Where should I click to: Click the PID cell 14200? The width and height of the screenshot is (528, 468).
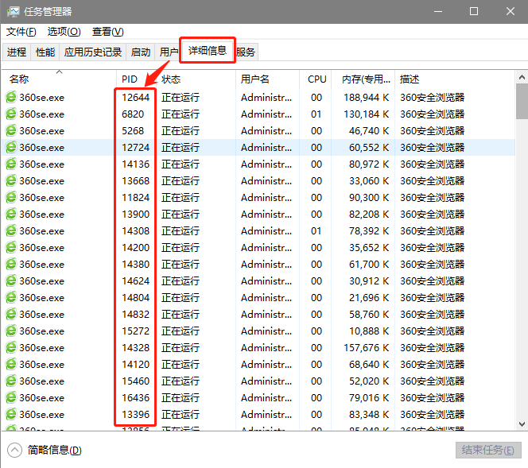click(135, 248)
